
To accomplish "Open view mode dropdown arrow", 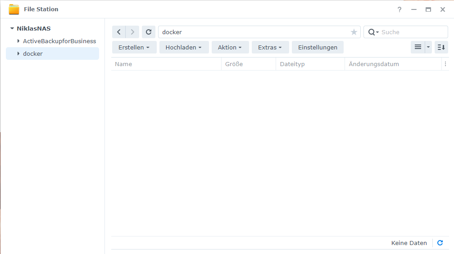I will tap(428, 47).
